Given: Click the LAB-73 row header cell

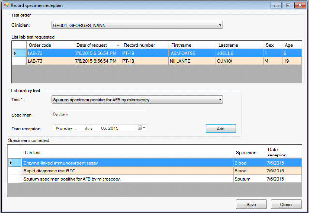Looking at the screenshot, I should coord(19,61).
